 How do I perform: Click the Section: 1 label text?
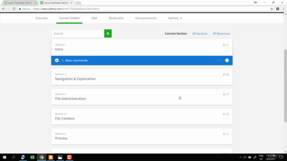[61, 45]
